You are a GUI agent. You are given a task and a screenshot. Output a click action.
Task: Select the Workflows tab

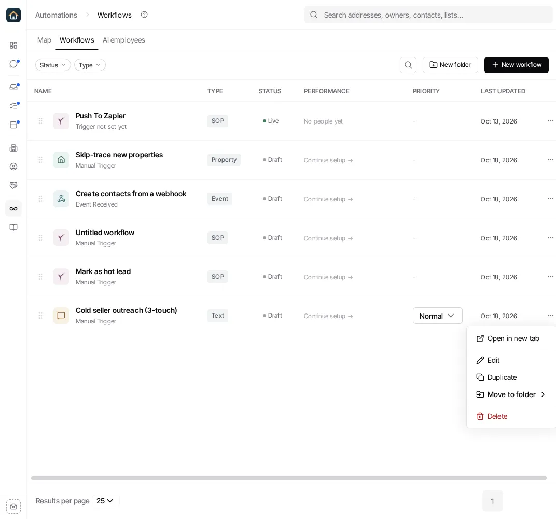[x=77, y=40]
